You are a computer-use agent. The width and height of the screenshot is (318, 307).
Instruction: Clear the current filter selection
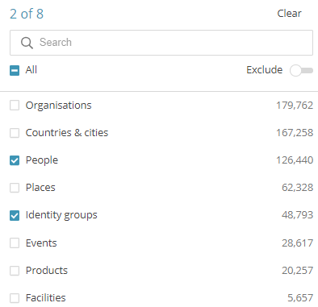tap(289, 14)
